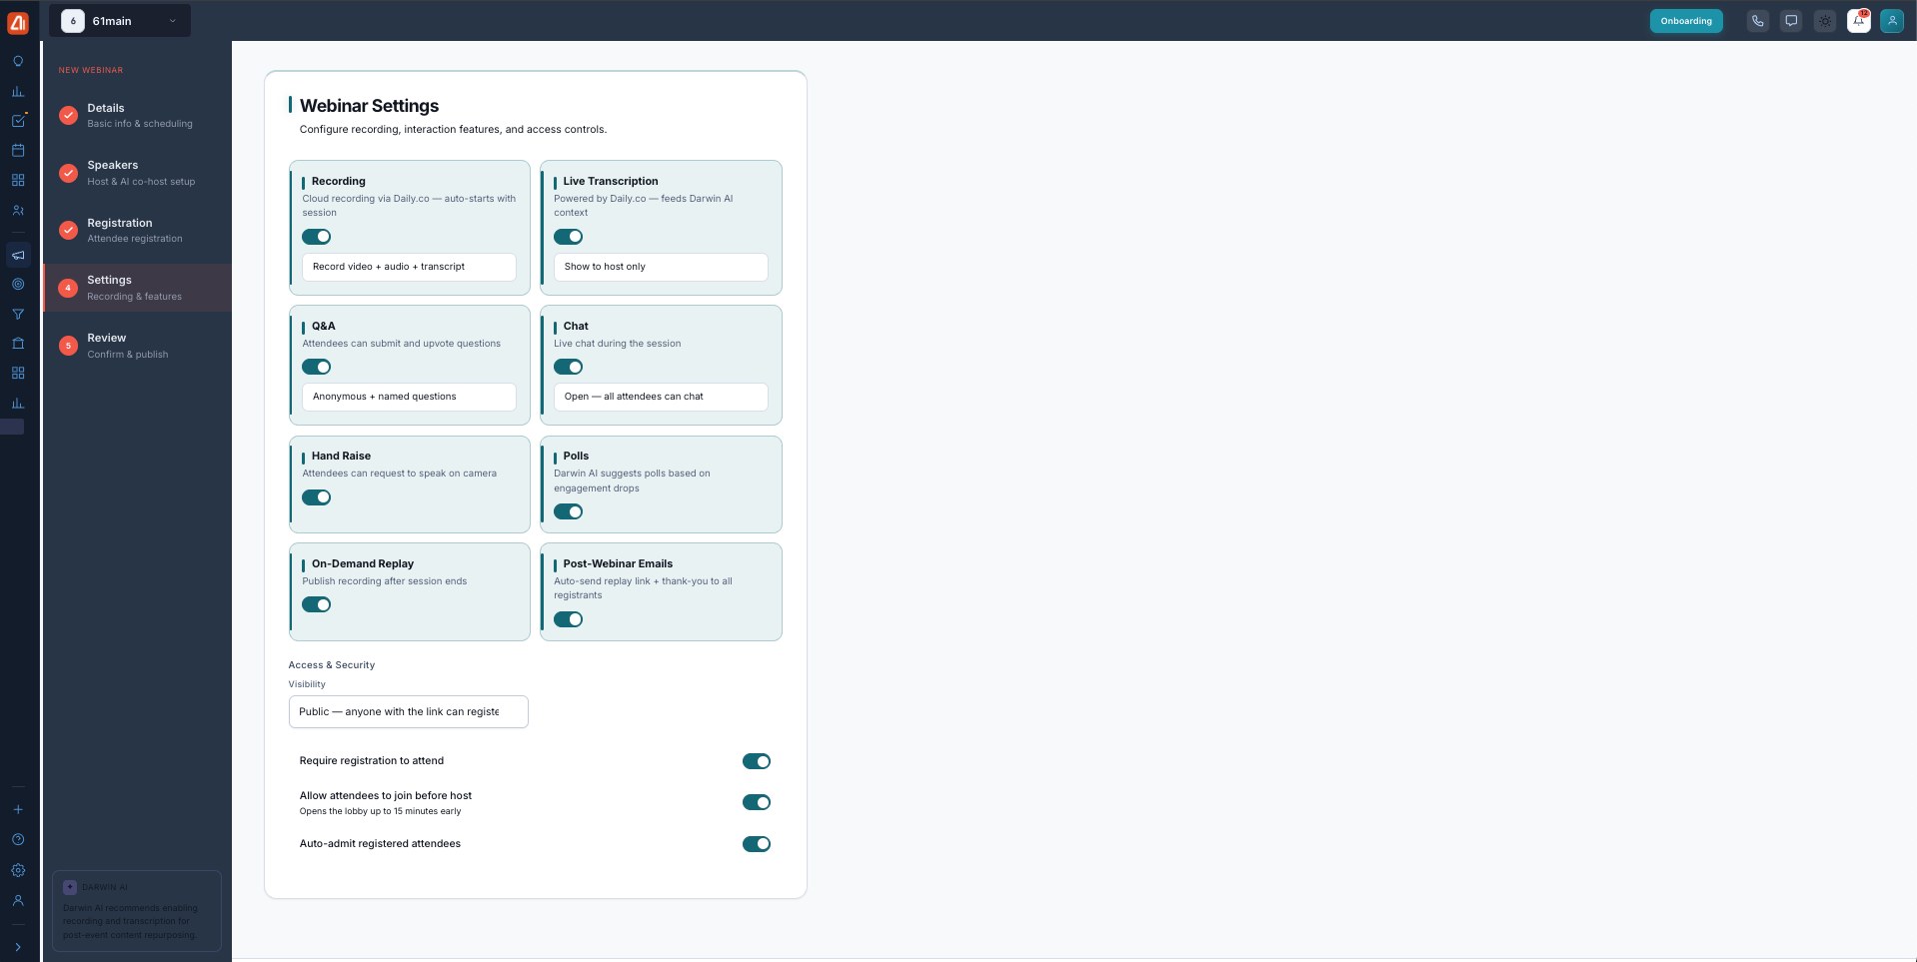Toggle the Polls switch
This screenshot has height=962, width=1917.
pyautogui.click(x=568, y=511)
